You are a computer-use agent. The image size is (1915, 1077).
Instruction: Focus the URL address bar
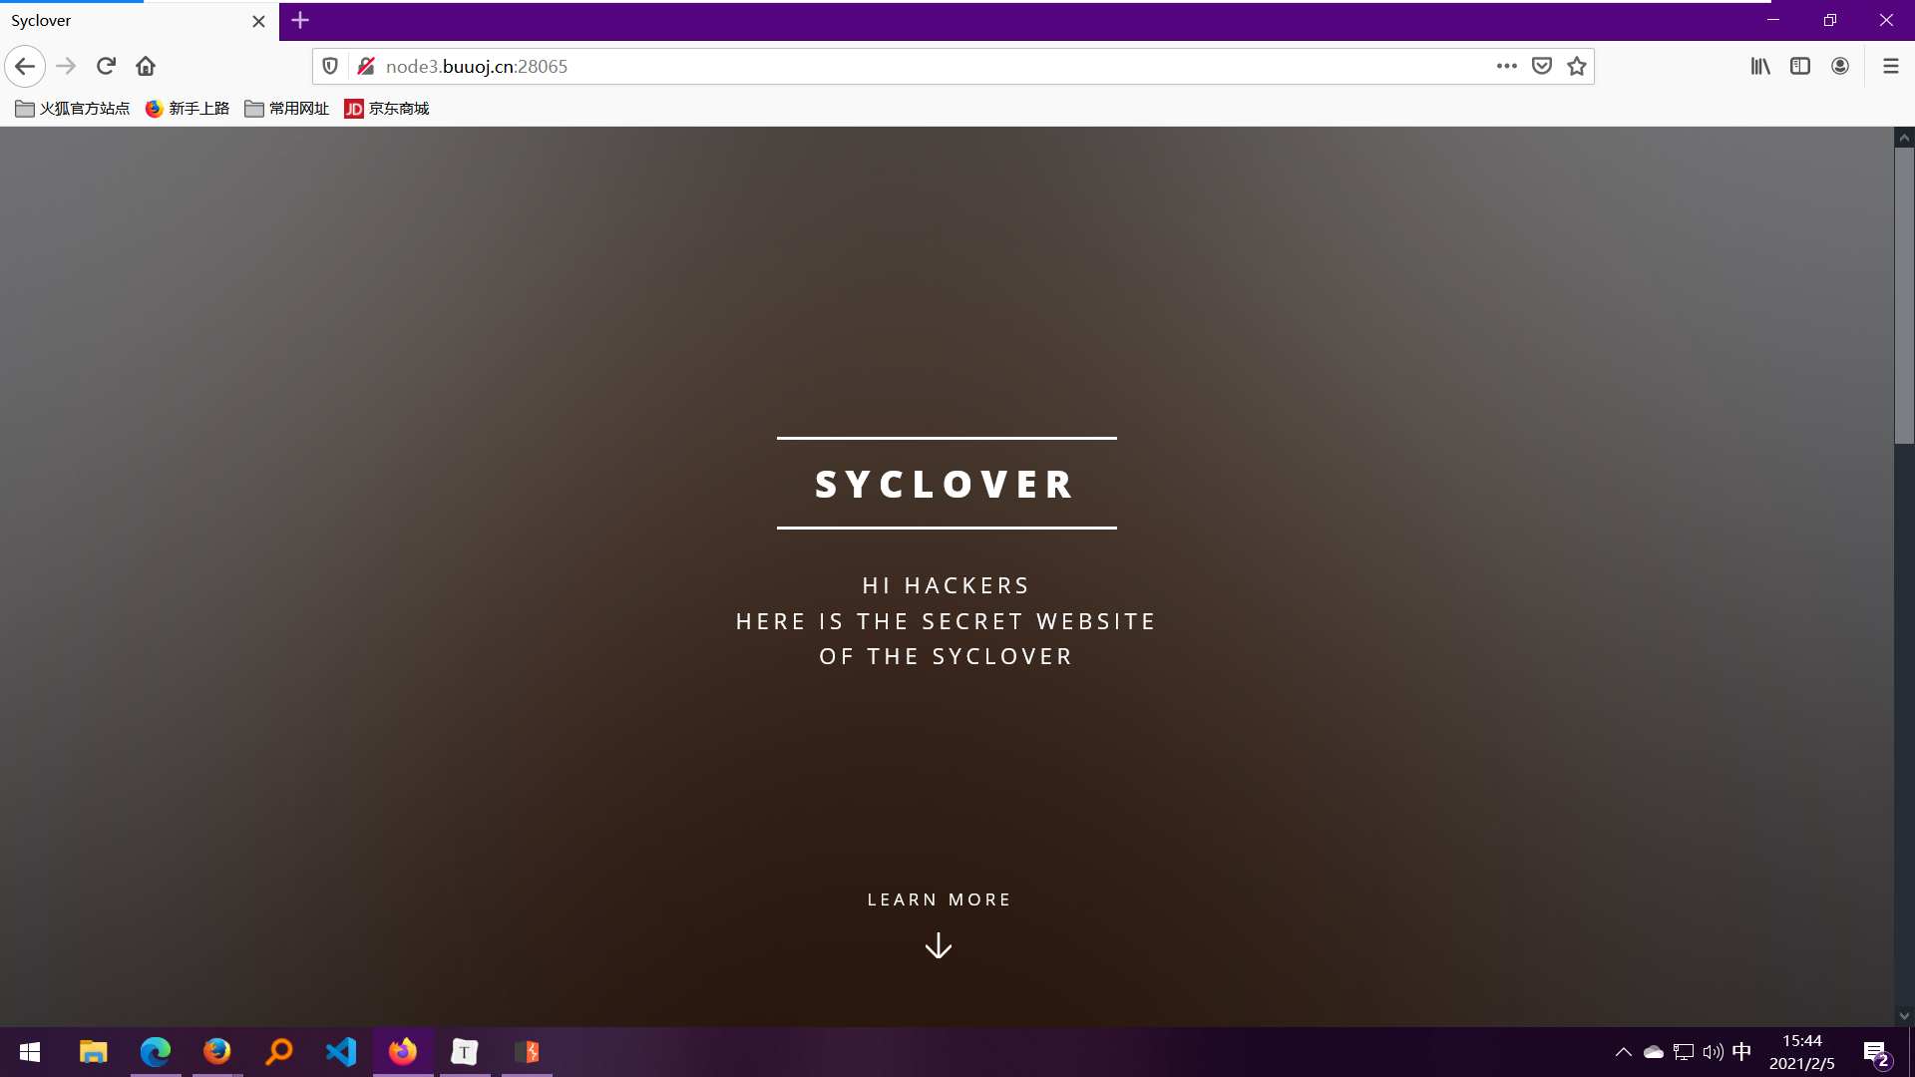898,66
